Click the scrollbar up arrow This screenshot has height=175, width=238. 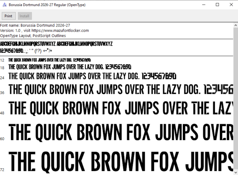tap(236, 25)
